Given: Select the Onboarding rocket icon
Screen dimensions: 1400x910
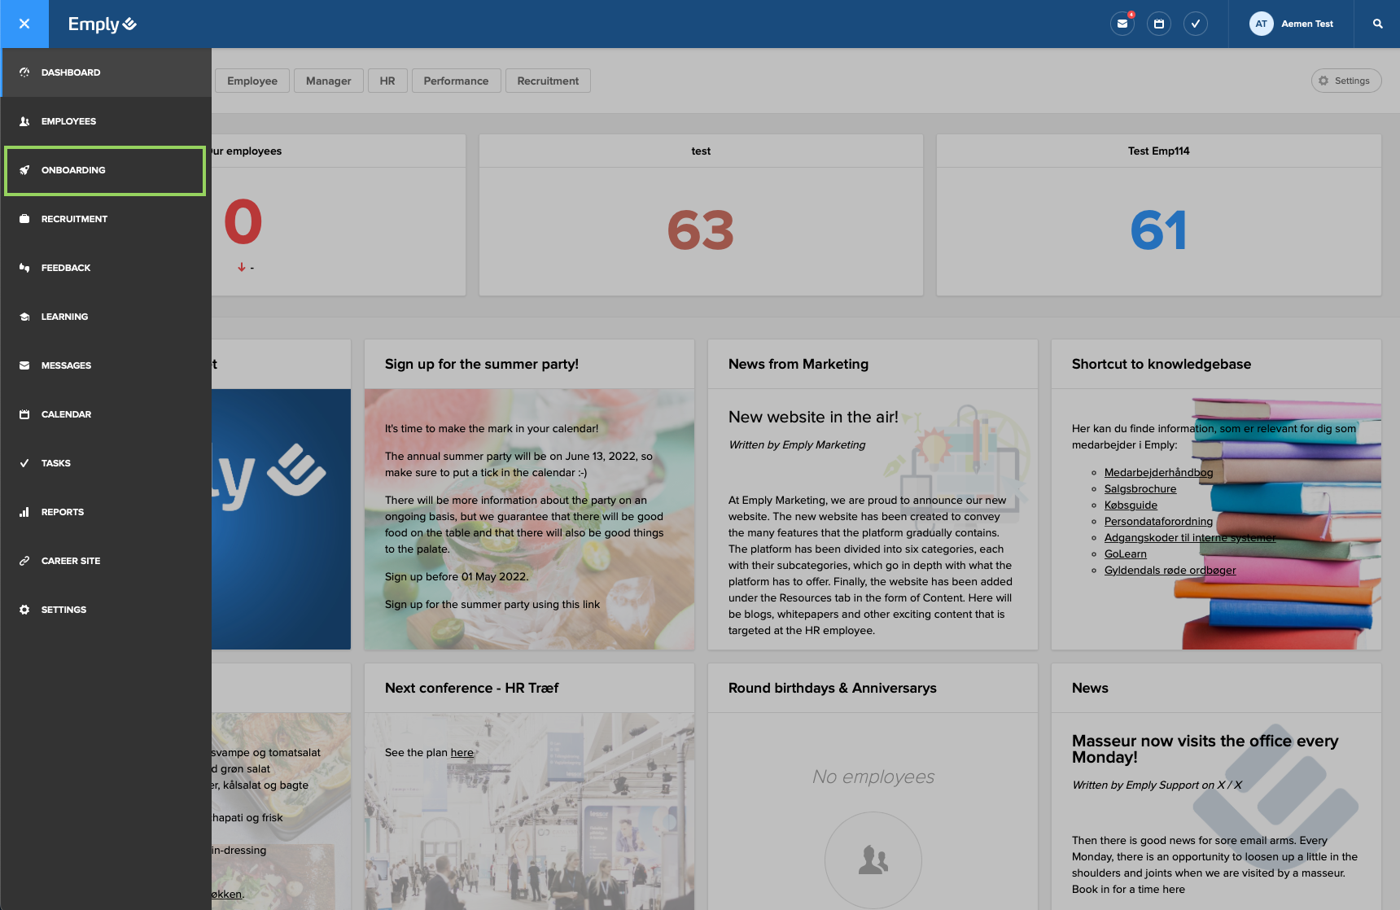Looking at the screenshot, I should [25, 170].
